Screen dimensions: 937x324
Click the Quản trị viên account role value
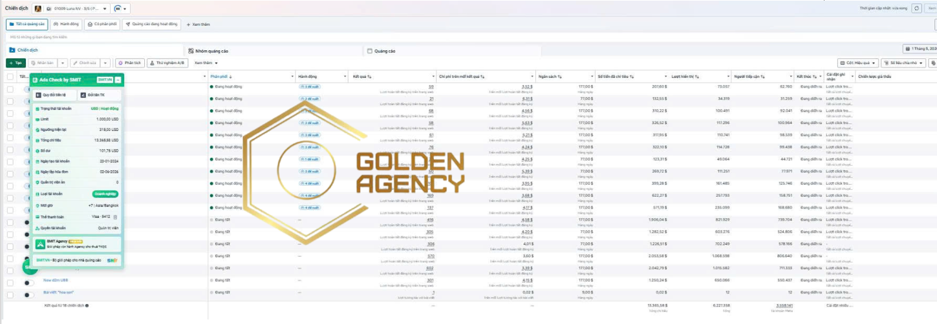[x=108, y=228]
